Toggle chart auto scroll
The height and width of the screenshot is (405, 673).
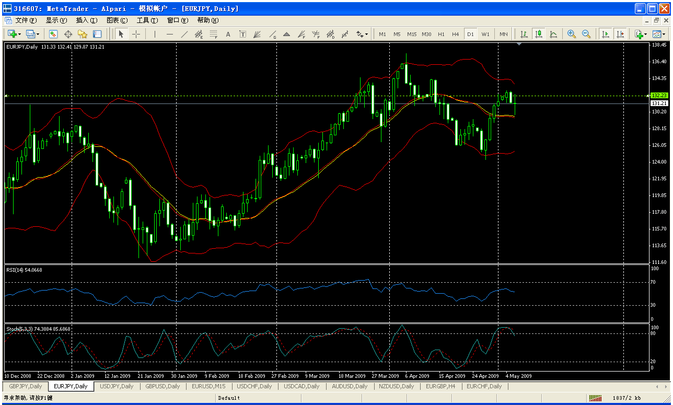pyautogui.click(x=605, y=34)
